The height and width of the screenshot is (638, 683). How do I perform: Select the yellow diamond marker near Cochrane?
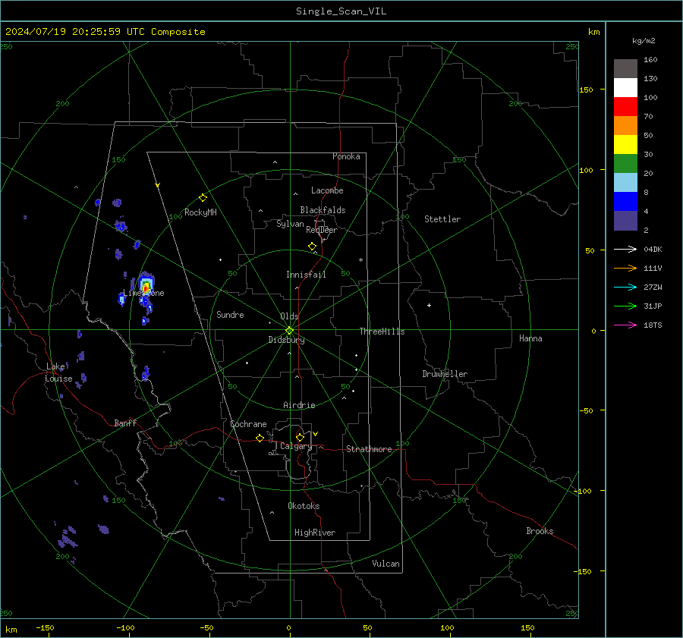(260, 438)
